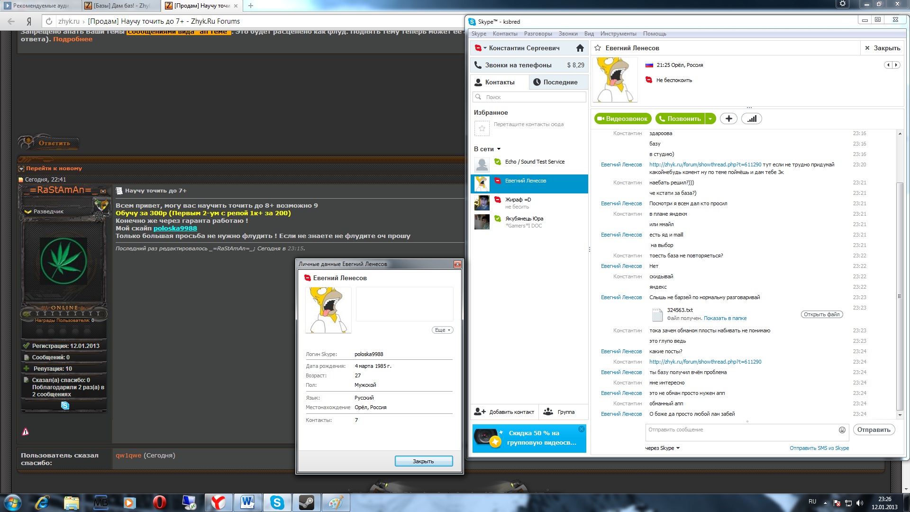Viewport: 910px width, 512px height.
Task: Open the emoticon picker in the message box
Action: point(842,430)
